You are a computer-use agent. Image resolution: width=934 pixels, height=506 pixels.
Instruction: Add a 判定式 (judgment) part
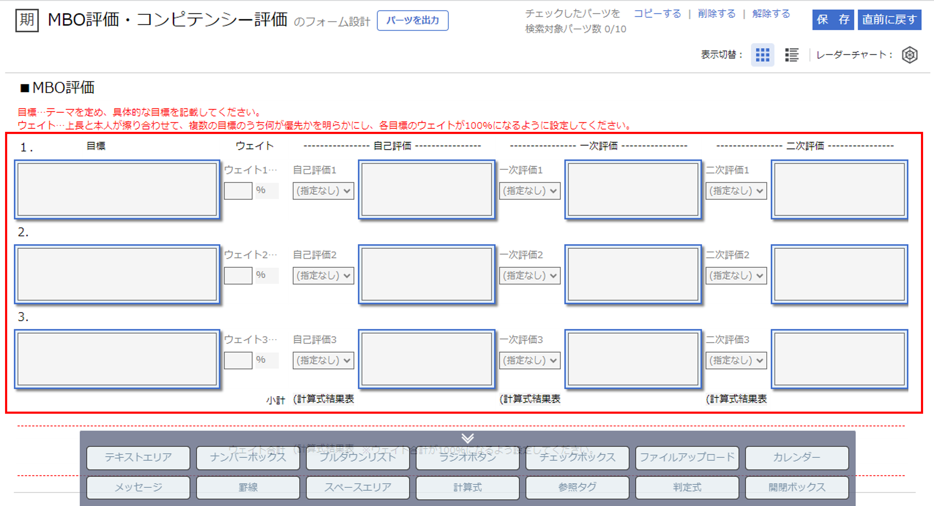click(x=687, y=487)
